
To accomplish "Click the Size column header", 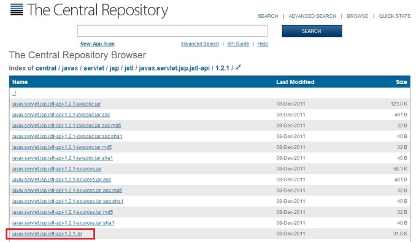I will [x=401, y=82].
